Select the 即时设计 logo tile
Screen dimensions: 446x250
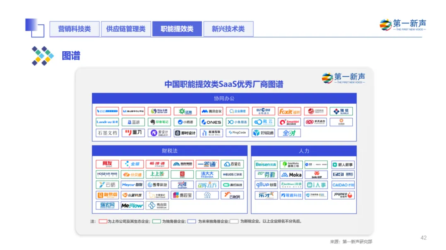point(185,133)
